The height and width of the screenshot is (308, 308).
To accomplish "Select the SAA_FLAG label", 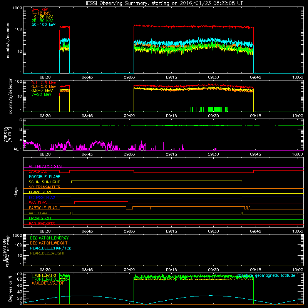I will 38,203.
